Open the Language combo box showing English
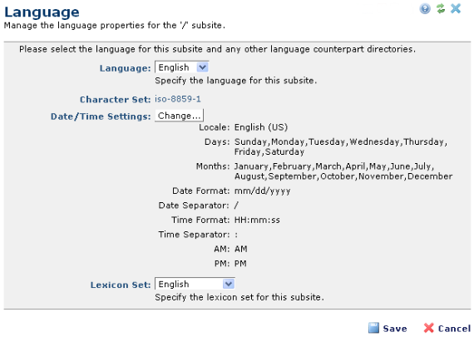 pos(181,67)
